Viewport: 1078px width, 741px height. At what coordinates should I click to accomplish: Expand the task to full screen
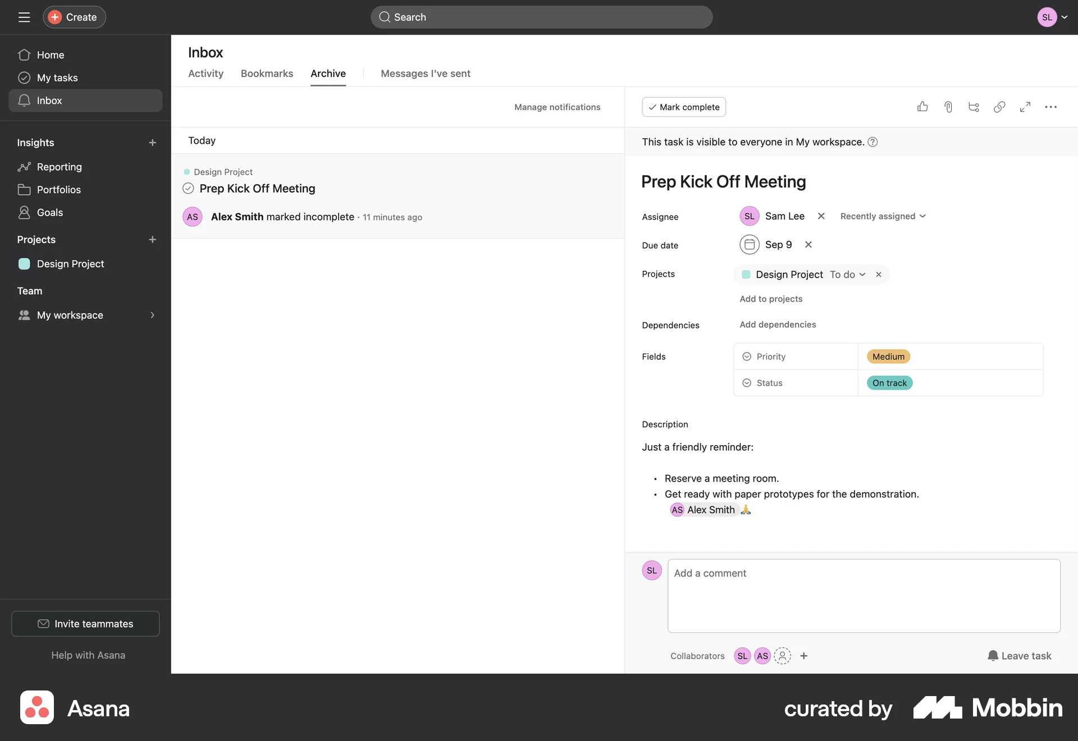1025,107
